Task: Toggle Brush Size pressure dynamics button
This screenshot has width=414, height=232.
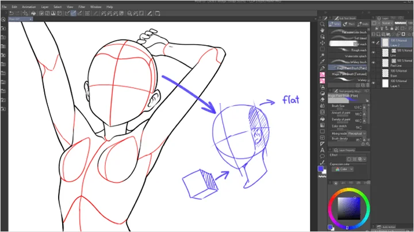Action: (365, 107)
